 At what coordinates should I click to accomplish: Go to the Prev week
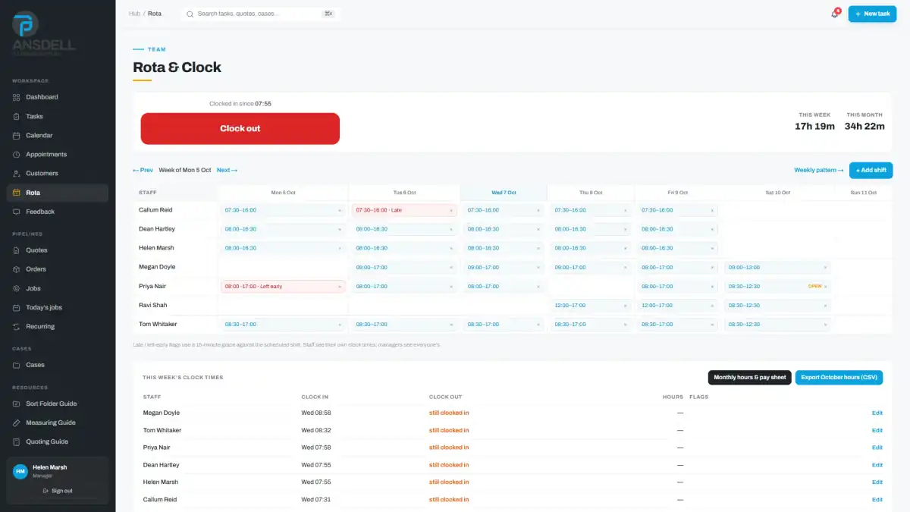[143, 170]
